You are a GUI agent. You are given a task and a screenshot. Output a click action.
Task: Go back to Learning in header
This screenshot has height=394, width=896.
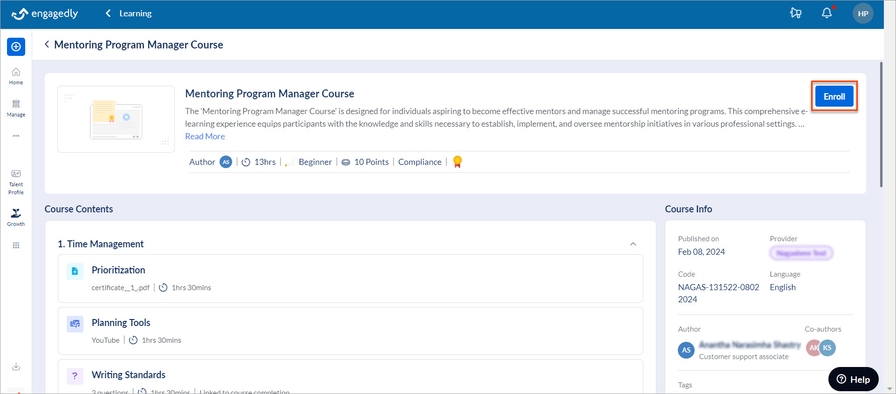129,14
